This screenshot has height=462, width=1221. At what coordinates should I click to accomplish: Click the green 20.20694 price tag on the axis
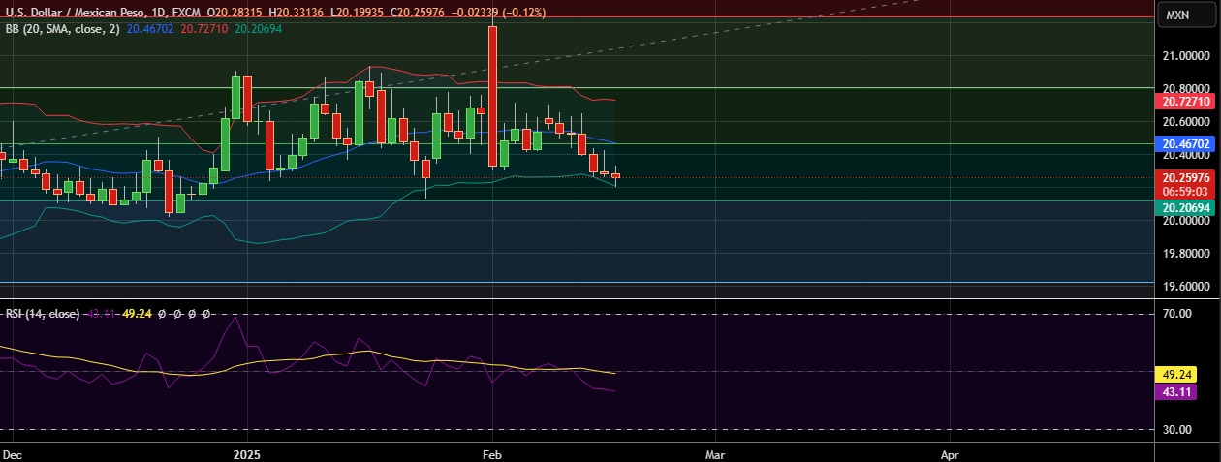click(x=1184, y=208)
